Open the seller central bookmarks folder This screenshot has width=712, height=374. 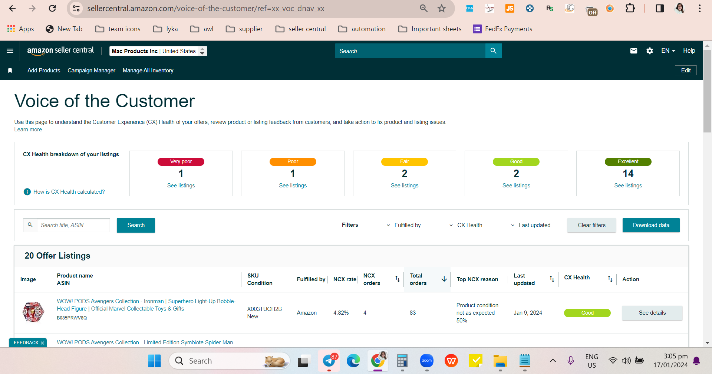click(301, 29)
